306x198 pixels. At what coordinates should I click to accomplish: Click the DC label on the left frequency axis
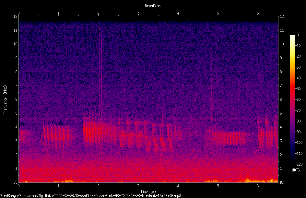pos(15,182)
